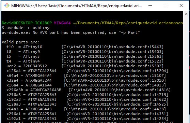This screenshot has width=190, height=123.
Task: Click the avrdude.conf:15323 path reference
Action: (112, 61)
